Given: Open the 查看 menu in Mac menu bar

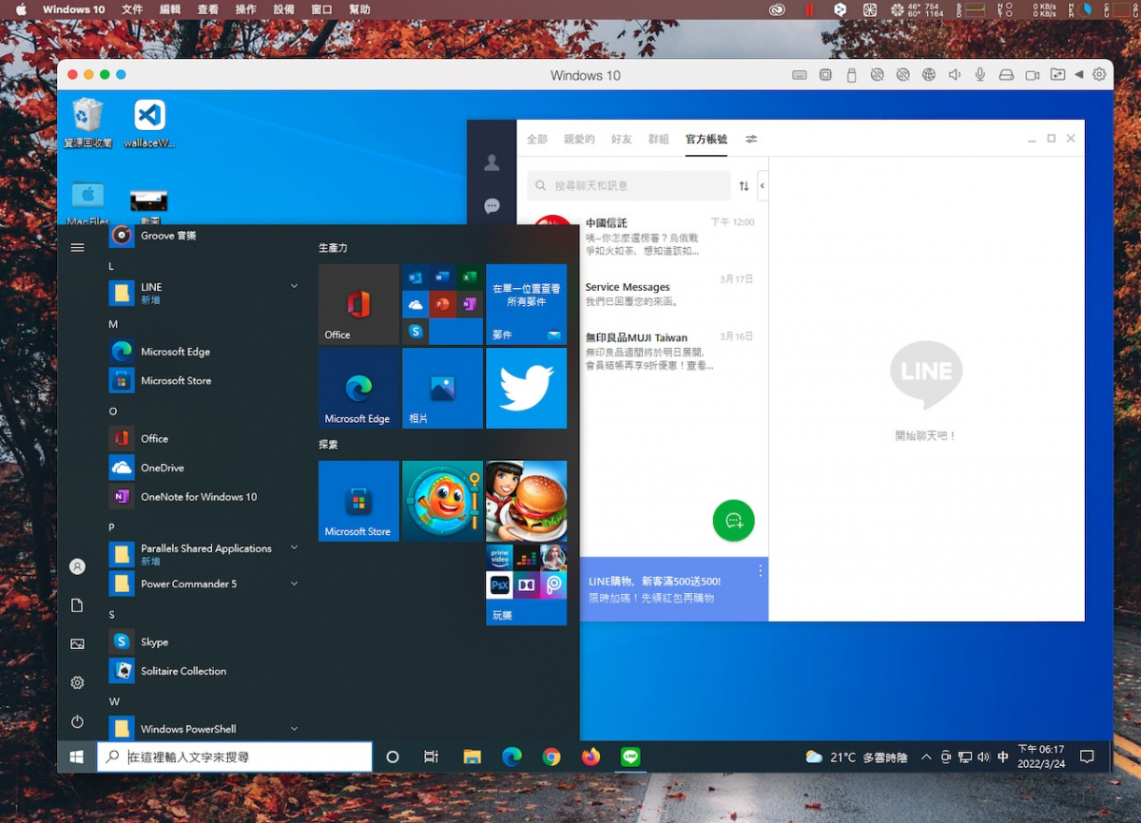Looking at the screenshot, I should pyautogui.click(x=207, y=10).
